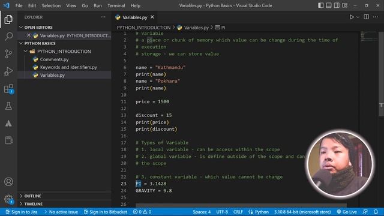This screenshot has height=216, width=384.
Task: Click the horizontal editor scrollbar
Action: (x=241, y=205)
